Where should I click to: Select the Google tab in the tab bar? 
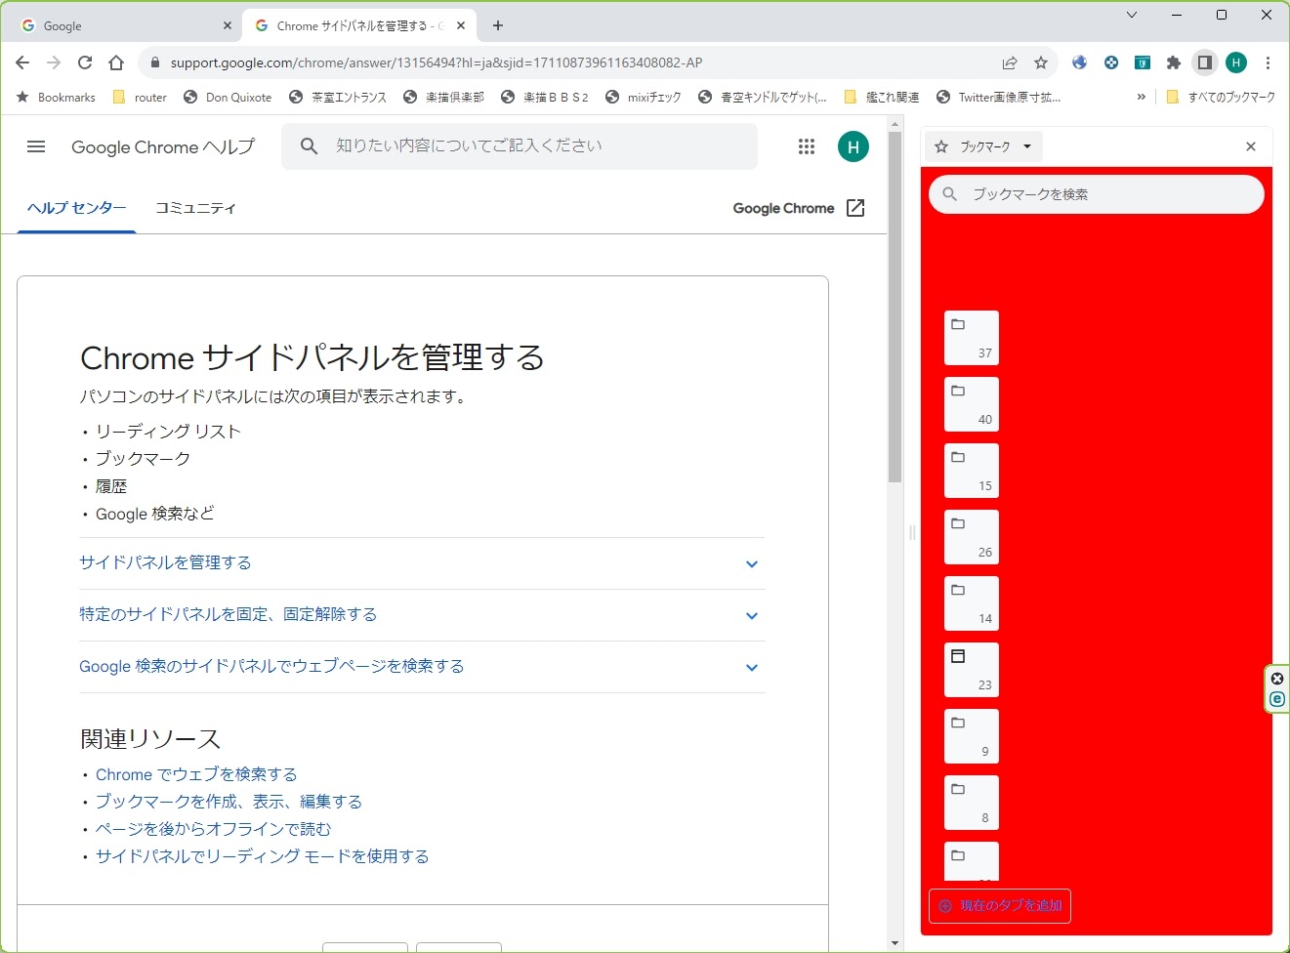click(x=117, y=24)
